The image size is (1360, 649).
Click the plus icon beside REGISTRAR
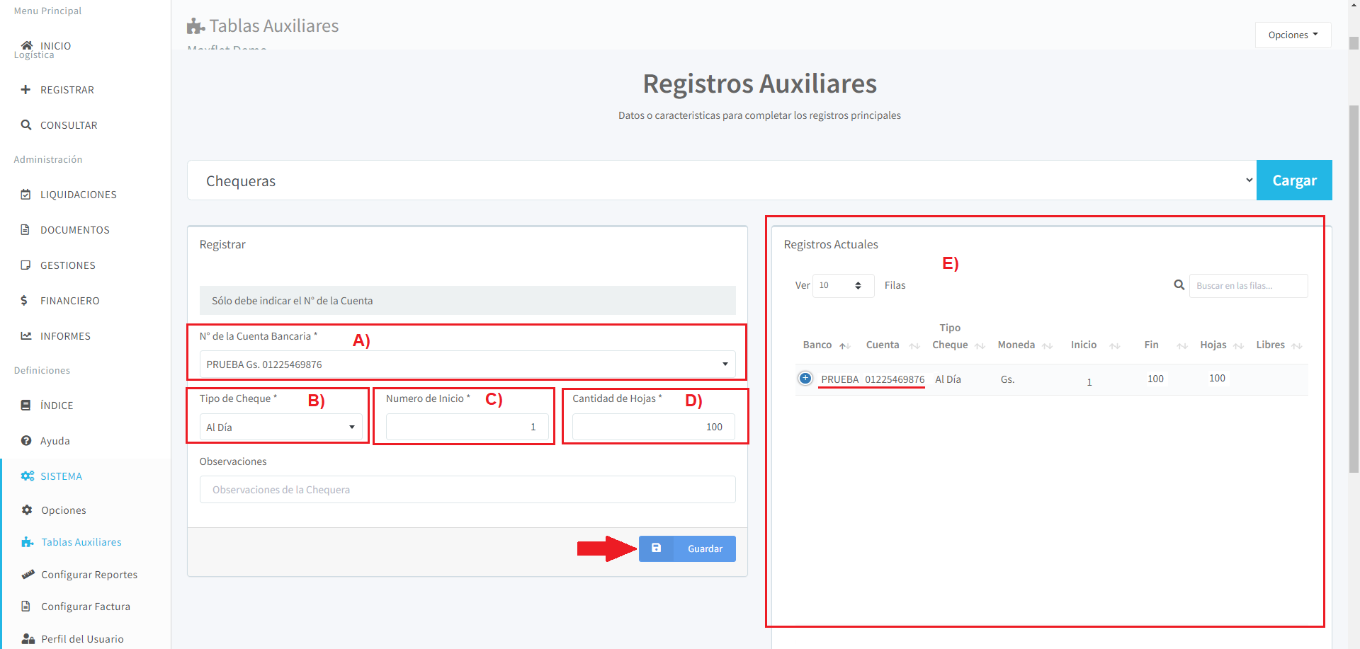coord(26,90)
